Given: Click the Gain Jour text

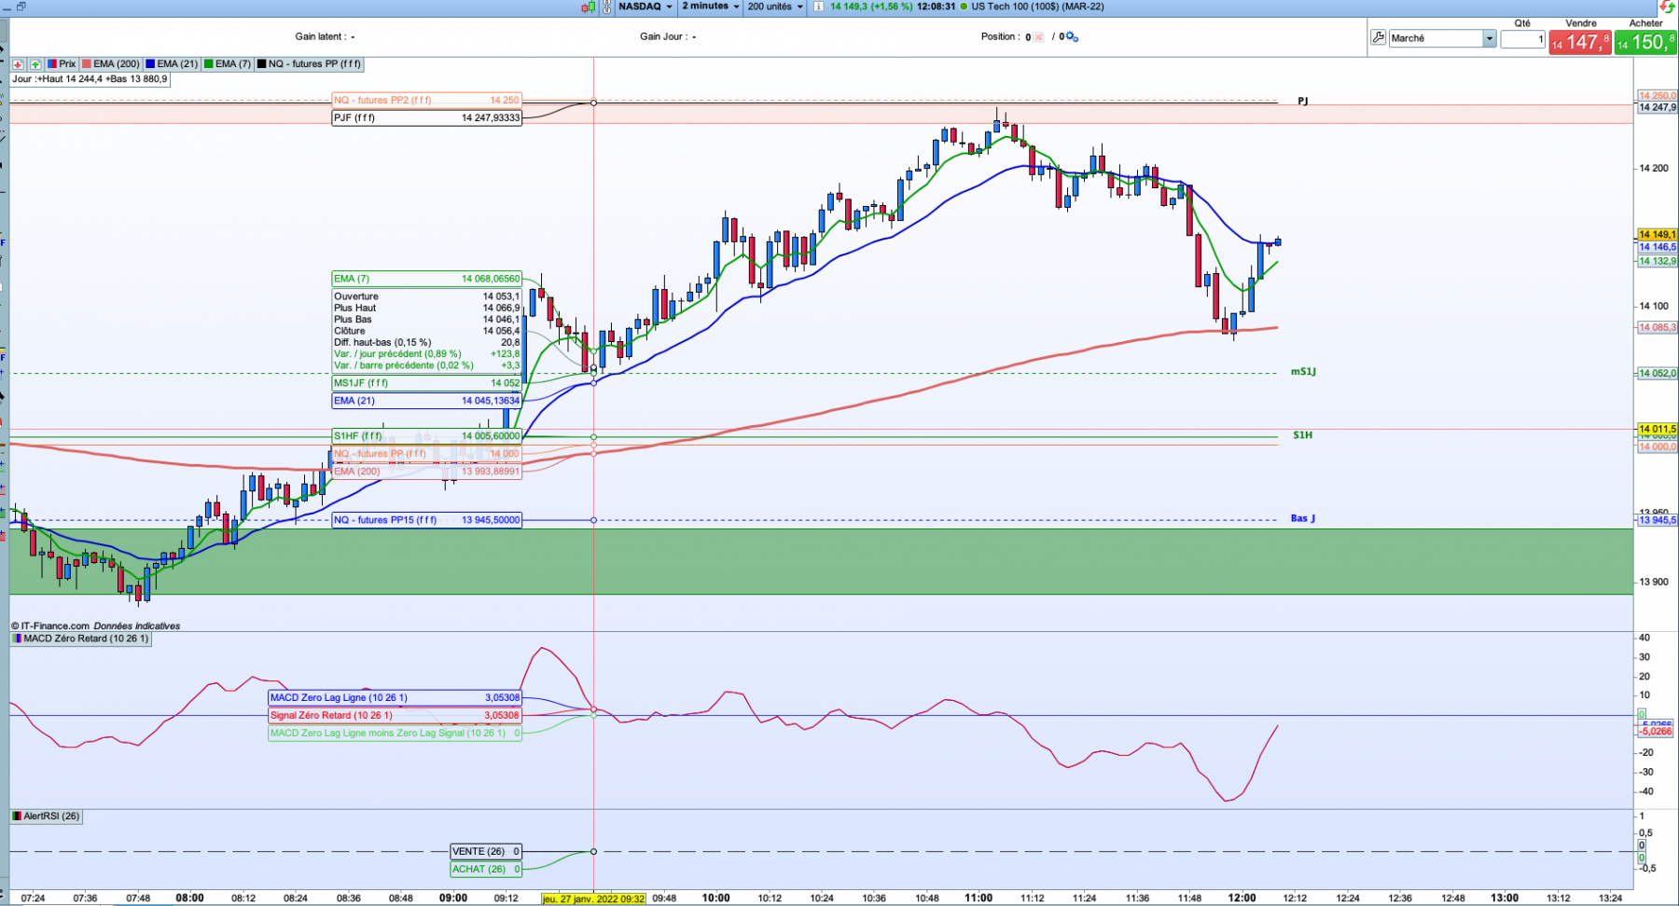Looking at the screenshot, I should pyautogui.click(x=668, y=37).
